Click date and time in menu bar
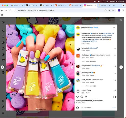This screenshot has width=126, height=118. coord(117,1)
